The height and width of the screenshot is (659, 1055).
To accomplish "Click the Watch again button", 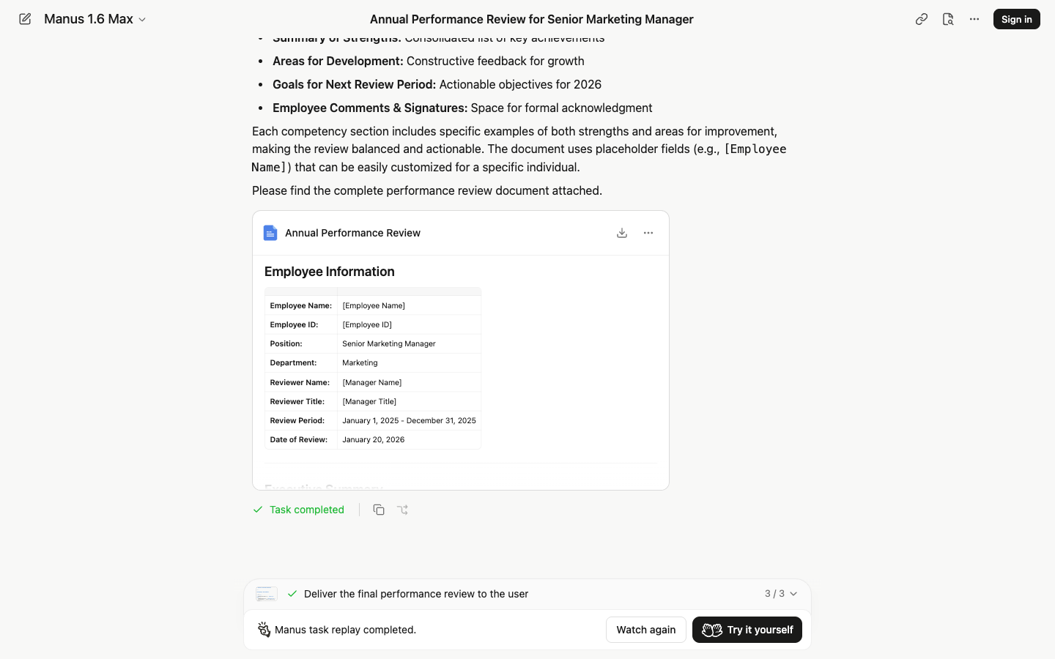I will 646,630.
